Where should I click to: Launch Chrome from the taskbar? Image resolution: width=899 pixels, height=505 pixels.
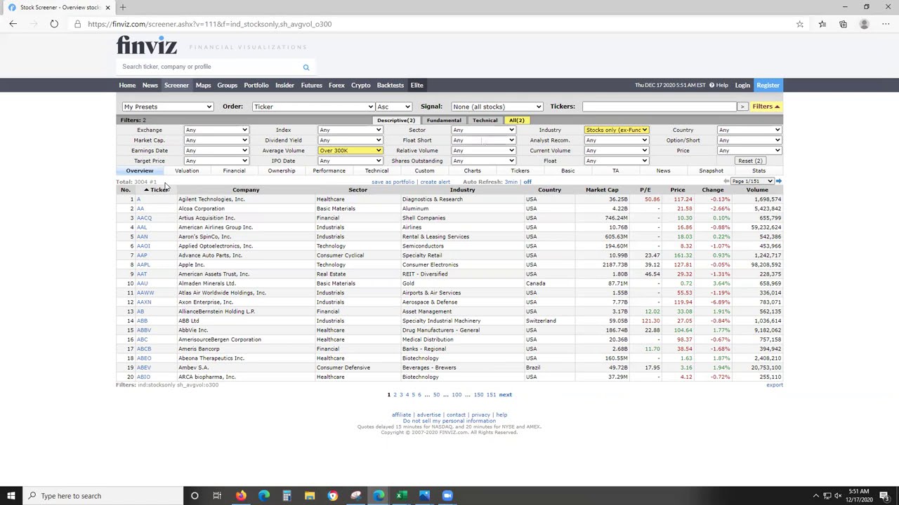(x=333, y=496)
